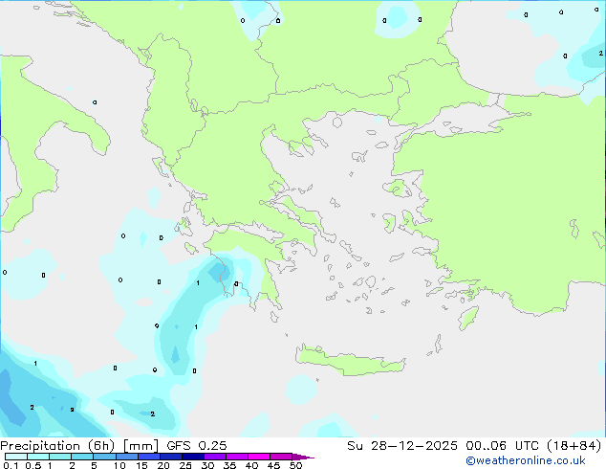Image resolution: width=606 pixels, height=469 pixels.
Task: Click the 40–45 mm magenta swatch
Action: point(259,457)
